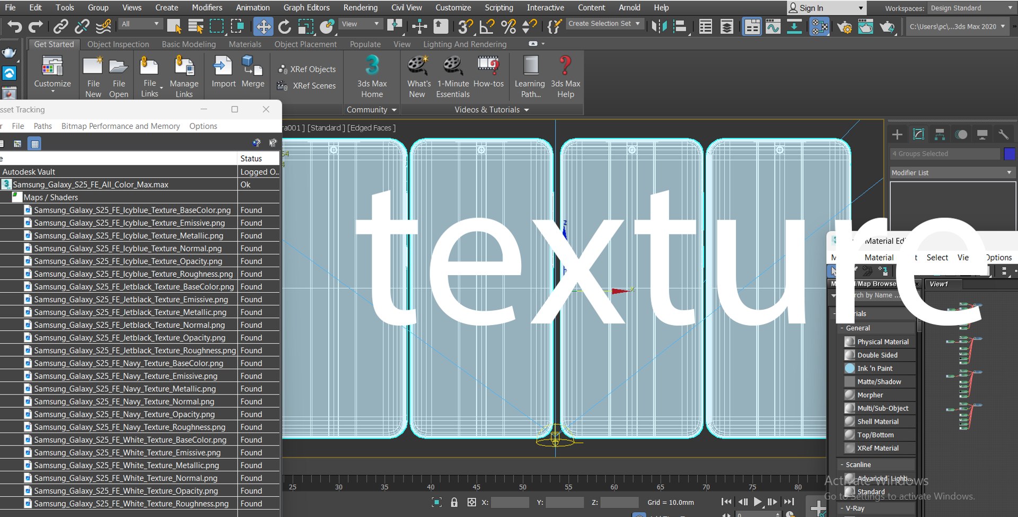
Task: Toggle the Angle Snap icon
Action: [x=487, y=26]
